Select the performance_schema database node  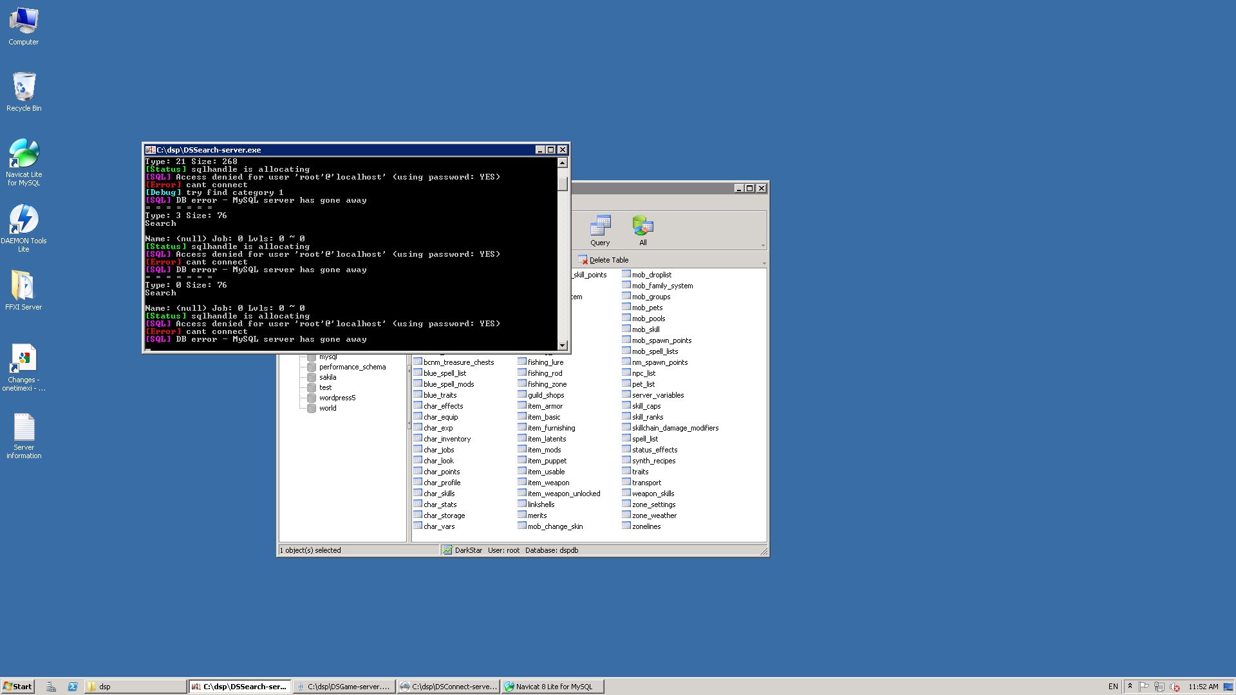(352, 367)
